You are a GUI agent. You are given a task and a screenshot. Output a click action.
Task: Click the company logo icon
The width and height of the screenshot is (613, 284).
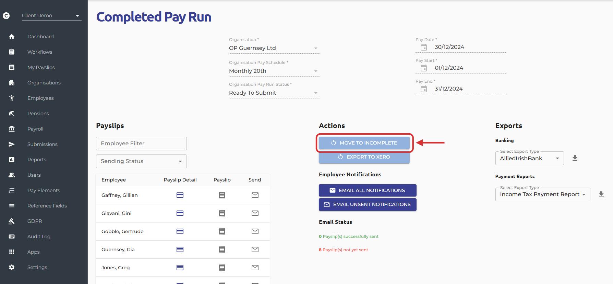coord(6,16)
